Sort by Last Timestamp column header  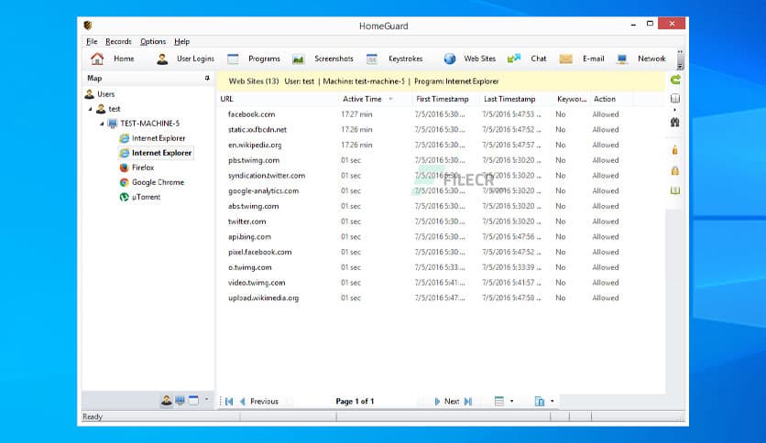tap(509, 99)
